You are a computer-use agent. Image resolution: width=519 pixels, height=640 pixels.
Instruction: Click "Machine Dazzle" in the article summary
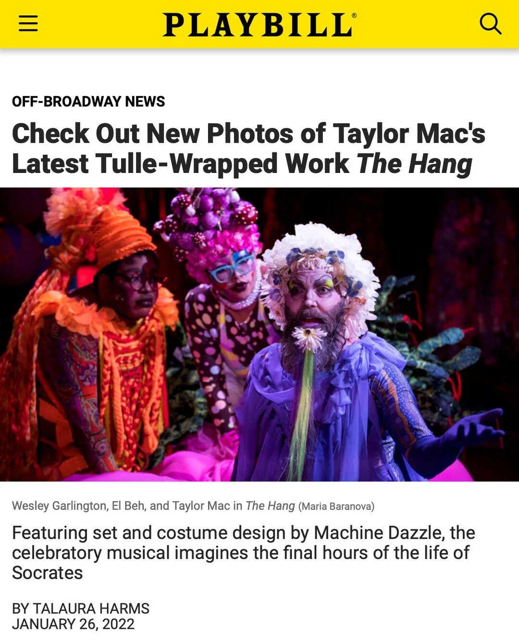click(x=378, y=533)
